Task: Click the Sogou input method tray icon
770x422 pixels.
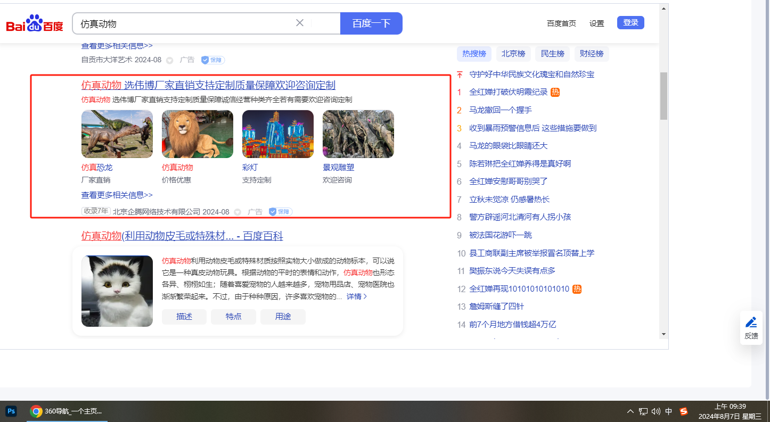Action: (x=684, y=411)
